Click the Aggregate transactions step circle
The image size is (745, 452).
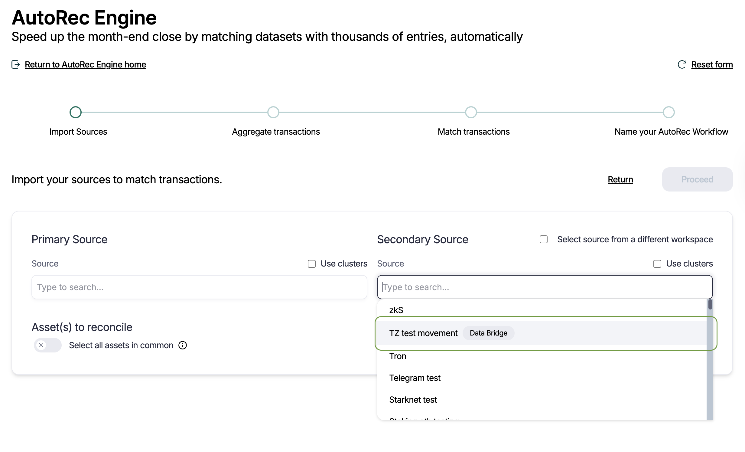coord(273,112)
